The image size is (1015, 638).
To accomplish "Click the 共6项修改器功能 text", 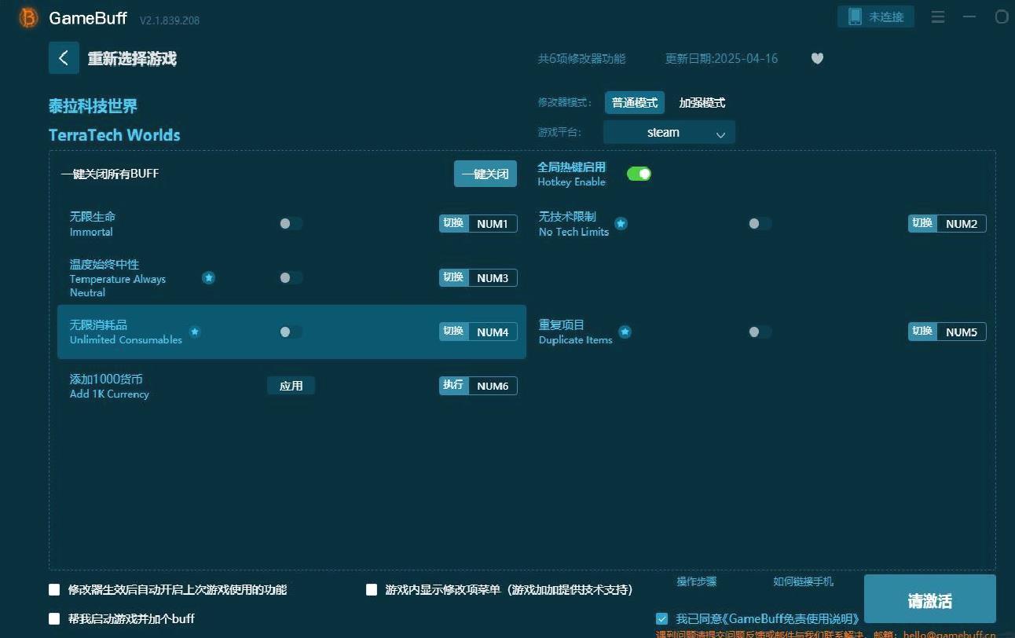I will pos(581,58).
